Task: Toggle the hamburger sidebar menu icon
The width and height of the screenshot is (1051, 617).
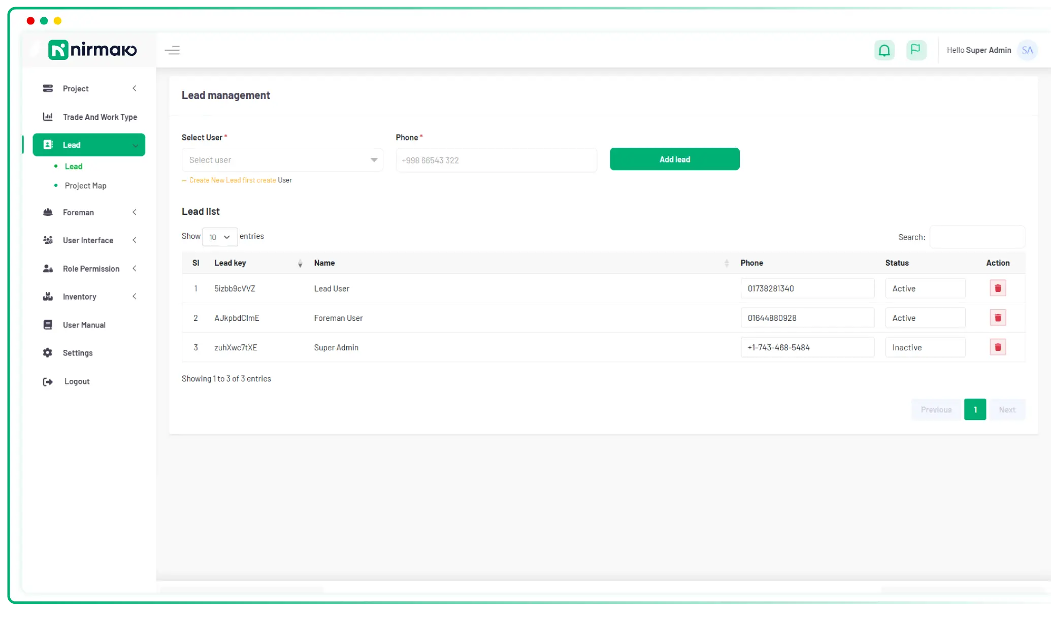Action: coord(172,50)
